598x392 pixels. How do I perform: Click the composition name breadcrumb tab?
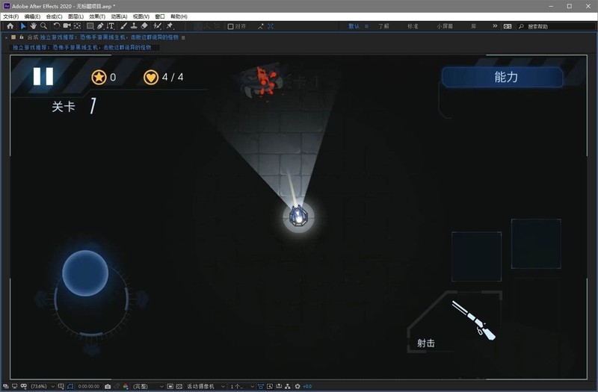(82, 47)
